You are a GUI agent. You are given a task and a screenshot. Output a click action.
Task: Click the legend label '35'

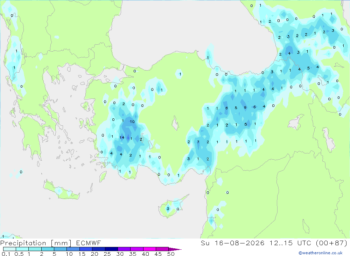[133, 254]
